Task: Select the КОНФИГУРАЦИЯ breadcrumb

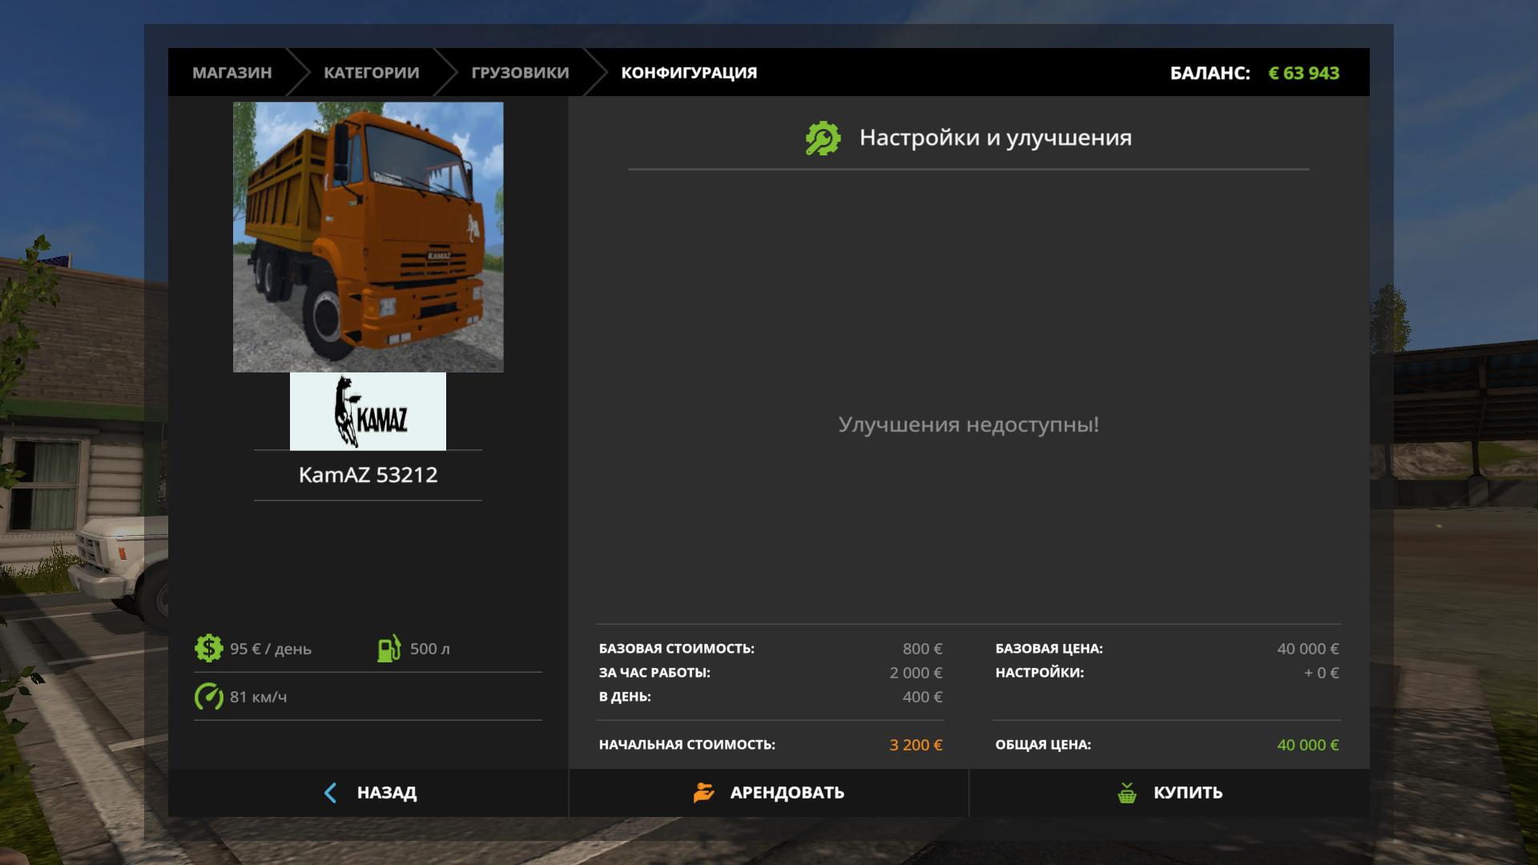Action: pyautogui.click(x=689, y=73)
